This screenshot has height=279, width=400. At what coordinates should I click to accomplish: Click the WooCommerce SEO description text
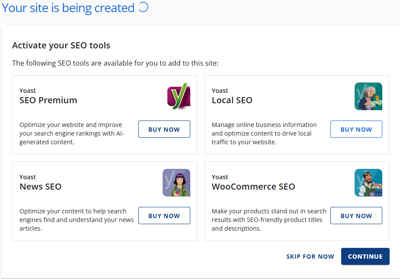tap(269, 219)
